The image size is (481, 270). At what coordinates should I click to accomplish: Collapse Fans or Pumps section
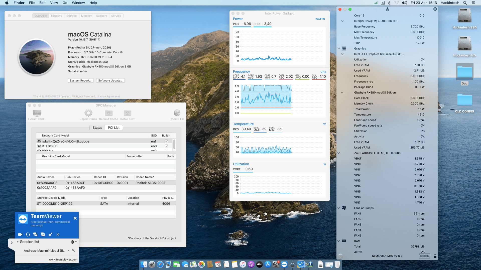click(x=339, y=208)
